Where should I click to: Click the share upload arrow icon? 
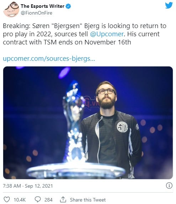coord(63,199)
